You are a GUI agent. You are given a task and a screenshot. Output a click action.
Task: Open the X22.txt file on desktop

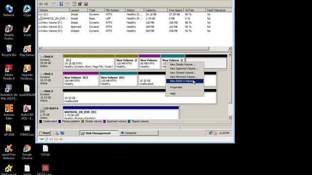45,150
